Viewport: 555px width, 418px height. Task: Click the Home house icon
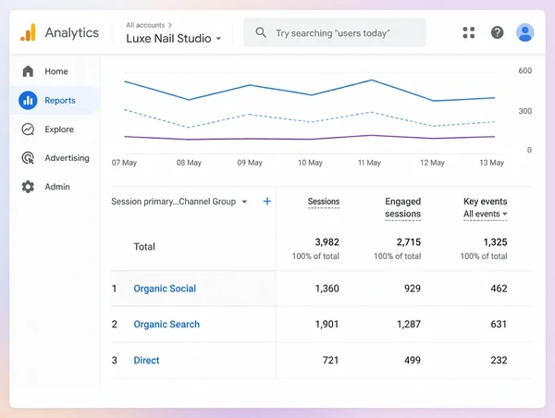(x=28, y=71)
